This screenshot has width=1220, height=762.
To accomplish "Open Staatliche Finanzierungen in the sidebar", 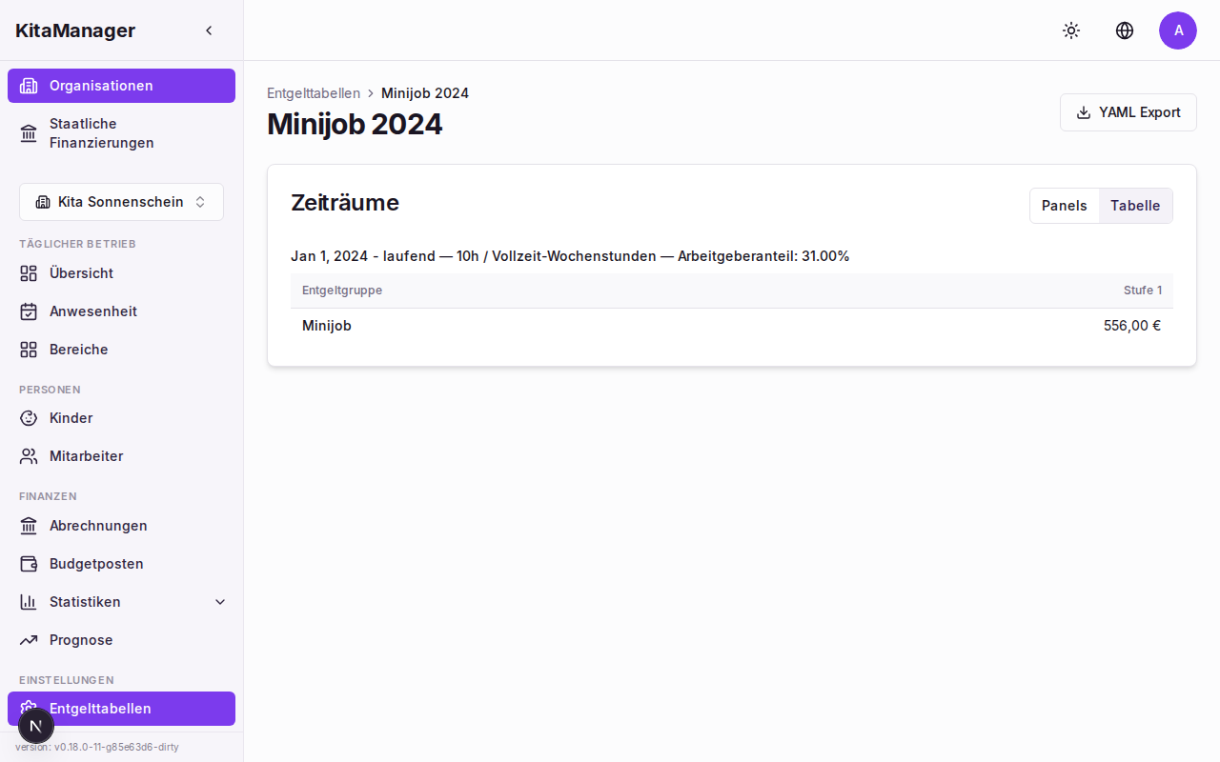I will click(x=101, y=133).
